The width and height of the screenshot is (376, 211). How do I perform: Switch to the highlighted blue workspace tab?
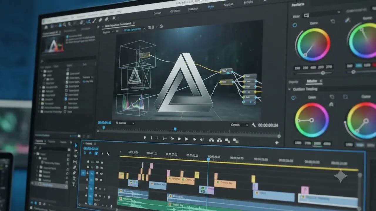(211, 6)
